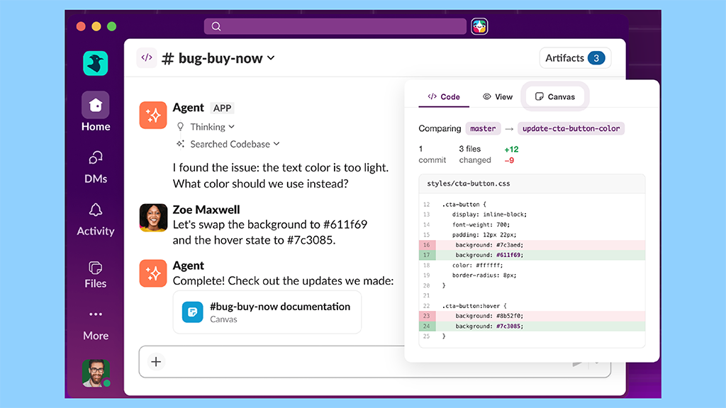Click the styles/cta-button.css file header
The image size is (726, 408).
(532, 183)
